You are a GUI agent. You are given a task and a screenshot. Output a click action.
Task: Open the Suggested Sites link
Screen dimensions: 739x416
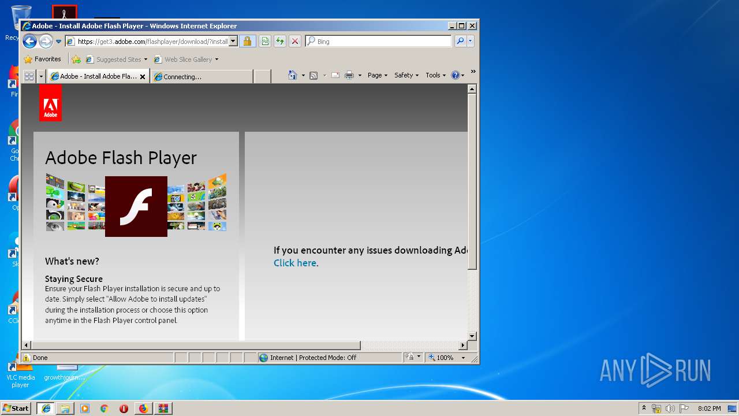click(x=116, y=59)
